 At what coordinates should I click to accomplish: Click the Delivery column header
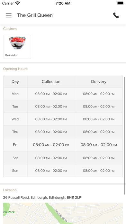click(99, 81)
